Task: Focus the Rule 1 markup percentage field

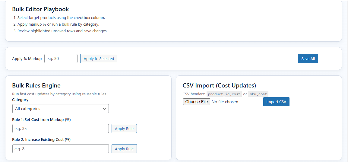Action: pyautogui.click(x=60, y=129)
